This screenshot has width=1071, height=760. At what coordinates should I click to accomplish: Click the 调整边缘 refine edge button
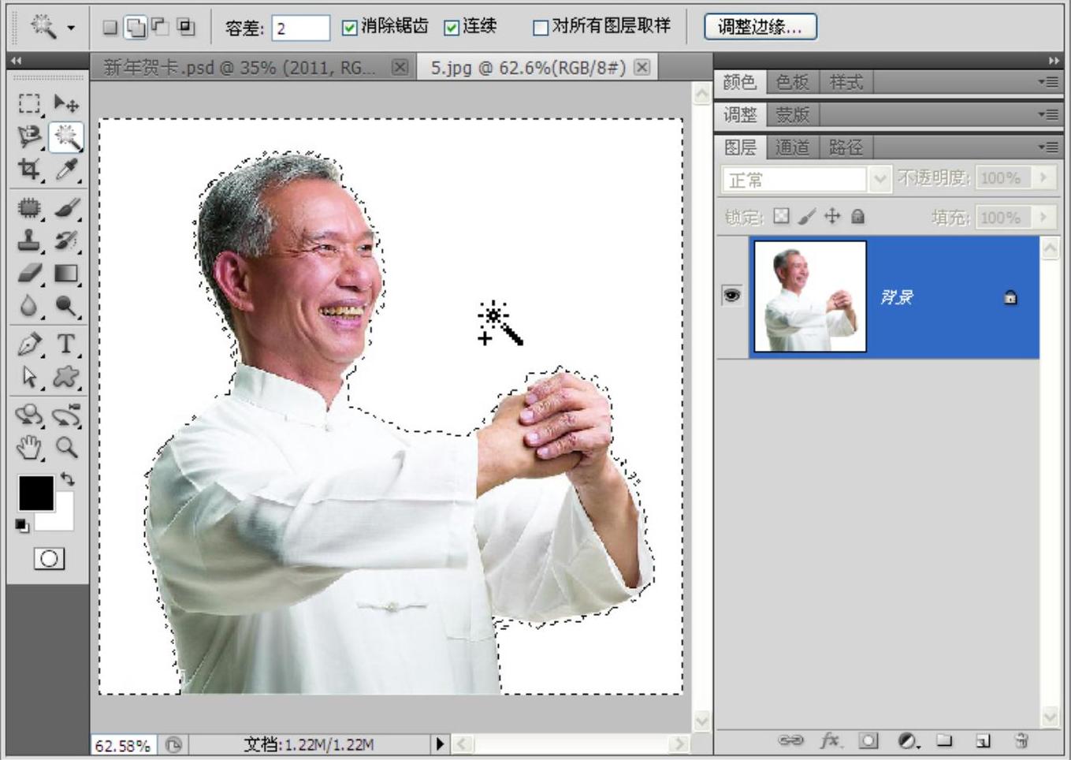(760, 27)
